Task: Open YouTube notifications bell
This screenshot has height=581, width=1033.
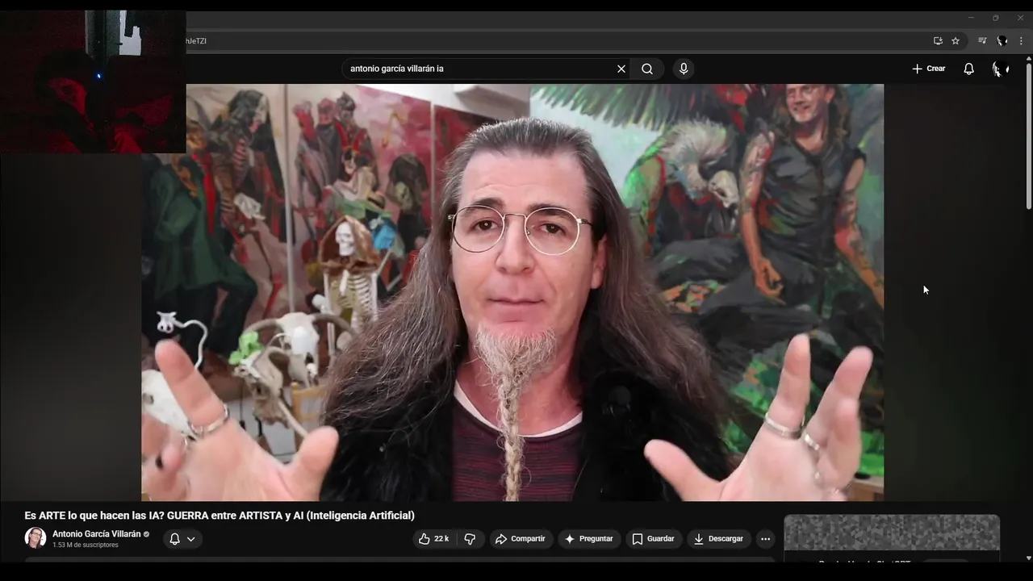Action: 969,69
